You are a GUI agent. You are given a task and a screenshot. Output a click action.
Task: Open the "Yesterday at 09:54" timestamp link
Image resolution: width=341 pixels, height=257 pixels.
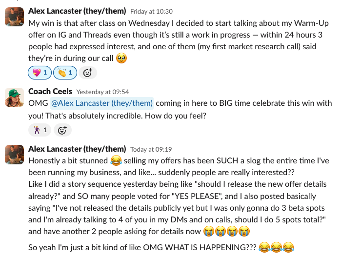point(102,92)
